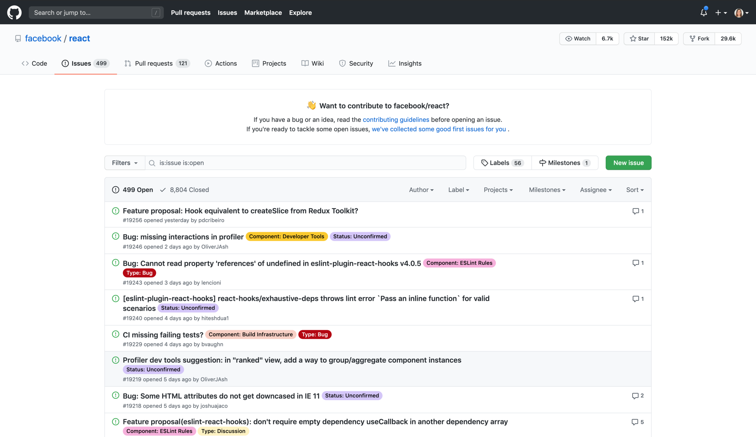
Task: Click the open-issue icon beside CI missing failing tests
Action: (115, 334)
